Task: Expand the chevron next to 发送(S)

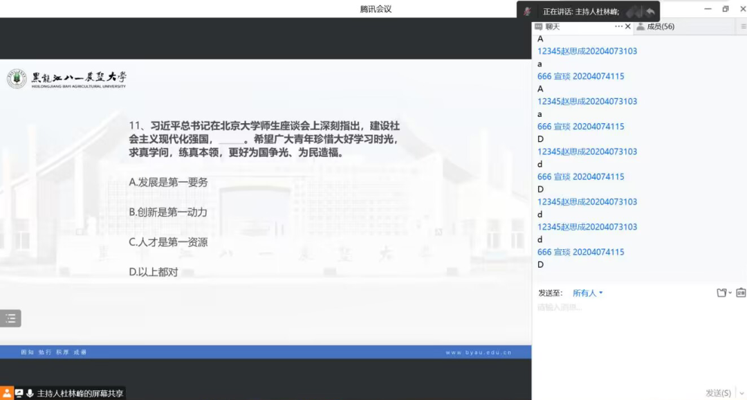Action: pos(741,393)
